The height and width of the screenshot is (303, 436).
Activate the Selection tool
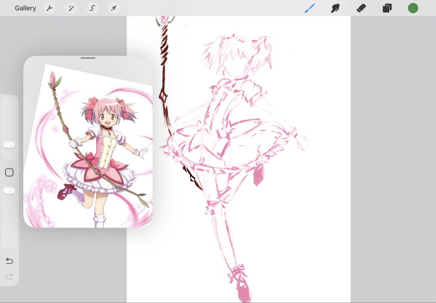pos(92,8)
